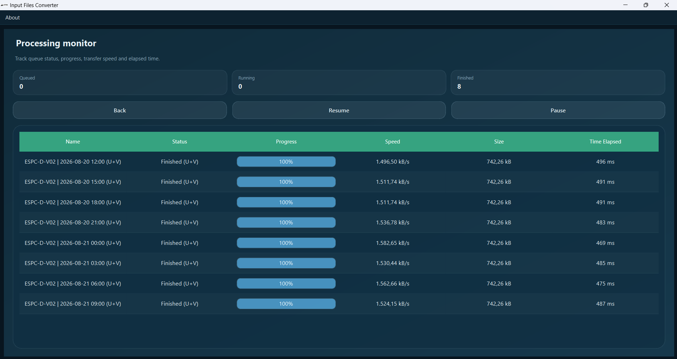
Task: Click speed value 1.496,50 kB/s
Action: [392, 162]
